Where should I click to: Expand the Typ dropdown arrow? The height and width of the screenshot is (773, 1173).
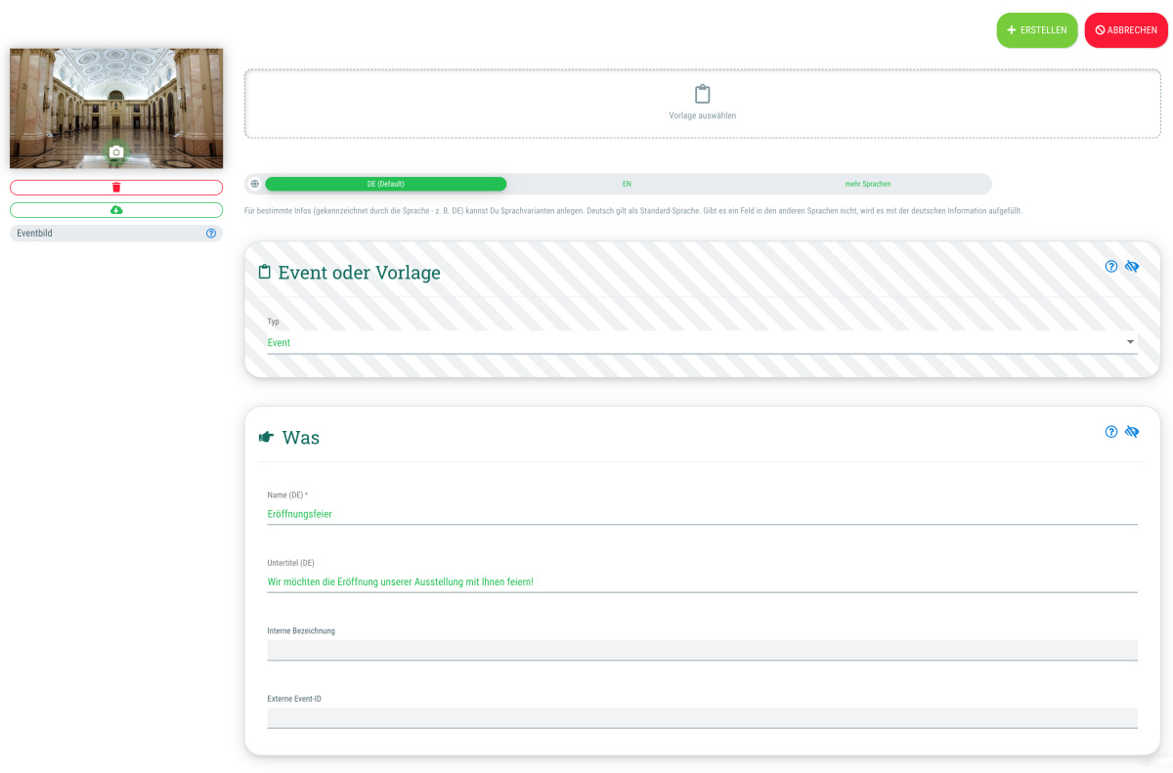click(1130, 342)
